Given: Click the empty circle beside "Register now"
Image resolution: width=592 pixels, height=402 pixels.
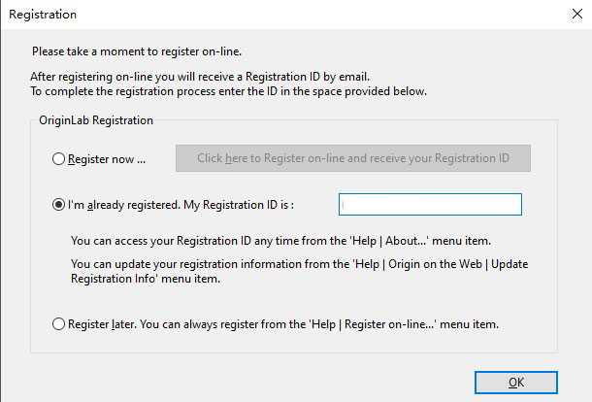Looking at the screenshot, I should point(60,158).
